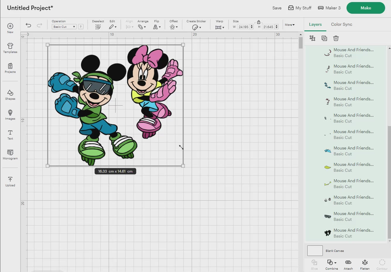Viewport: 391px width, 272px height.
Task: Click the Untitled Project title
Action: point(30,8)
